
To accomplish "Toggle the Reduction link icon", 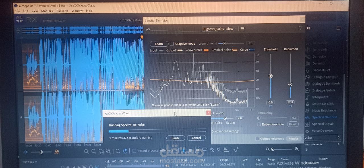I will coord(290,106).
